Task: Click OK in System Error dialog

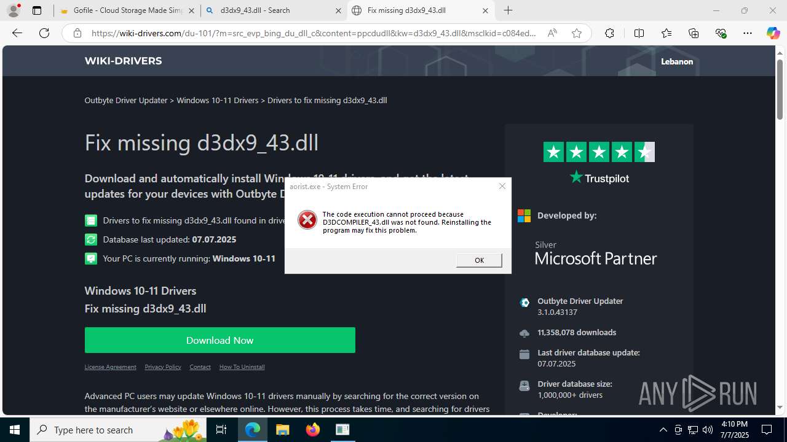Action: pos(479,260)
